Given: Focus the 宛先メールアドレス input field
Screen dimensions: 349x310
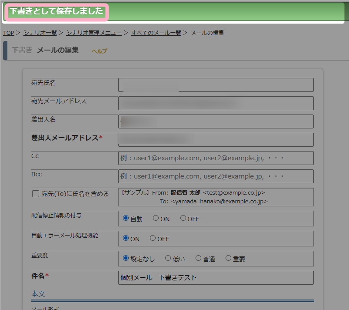Looking at the screenshot, I should tap(216, 103).
